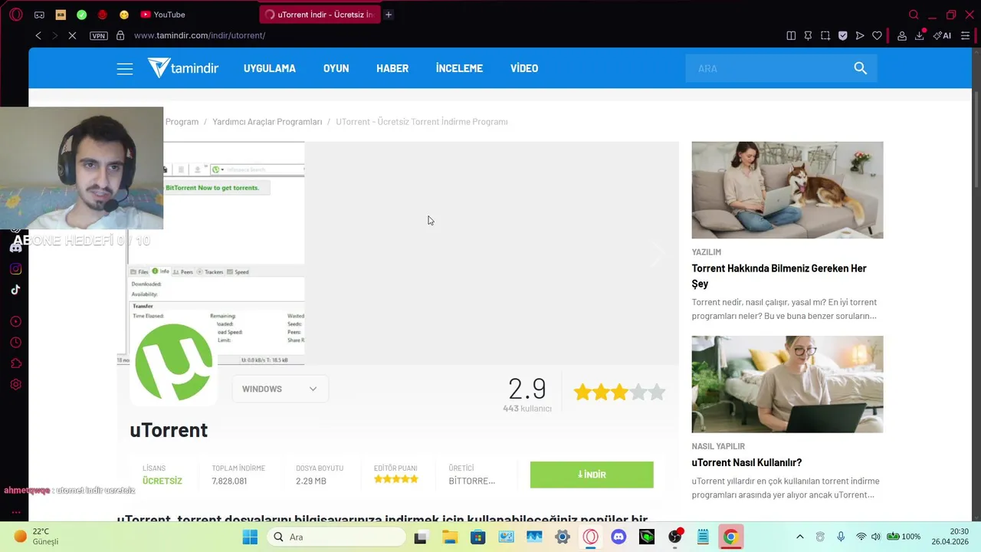
Task: Open TikTok in the Opera sidebar
Action: 15,290
